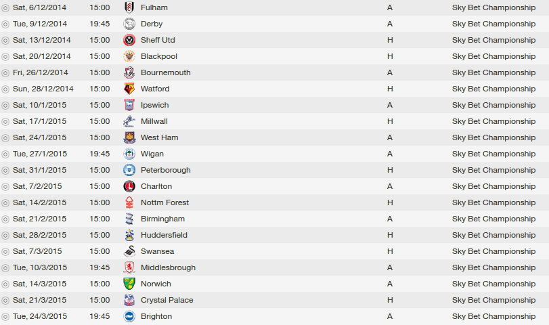Image resolution: width=549 pixels, height=325 pixels.
Task: Select the circle marker for Fri, 26/12/2014
Action: tap(5, 72)
